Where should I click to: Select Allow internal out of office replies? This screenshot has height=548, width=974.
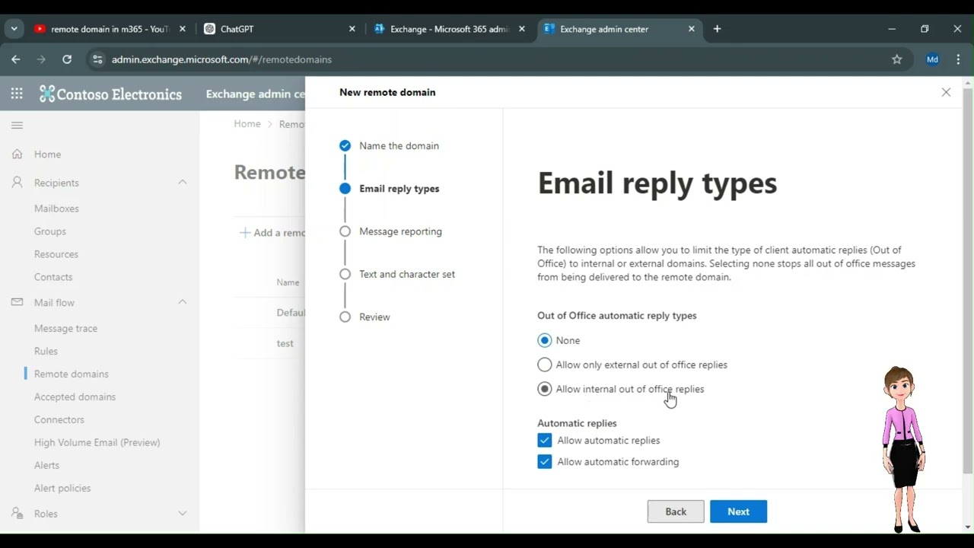(544, 389)
